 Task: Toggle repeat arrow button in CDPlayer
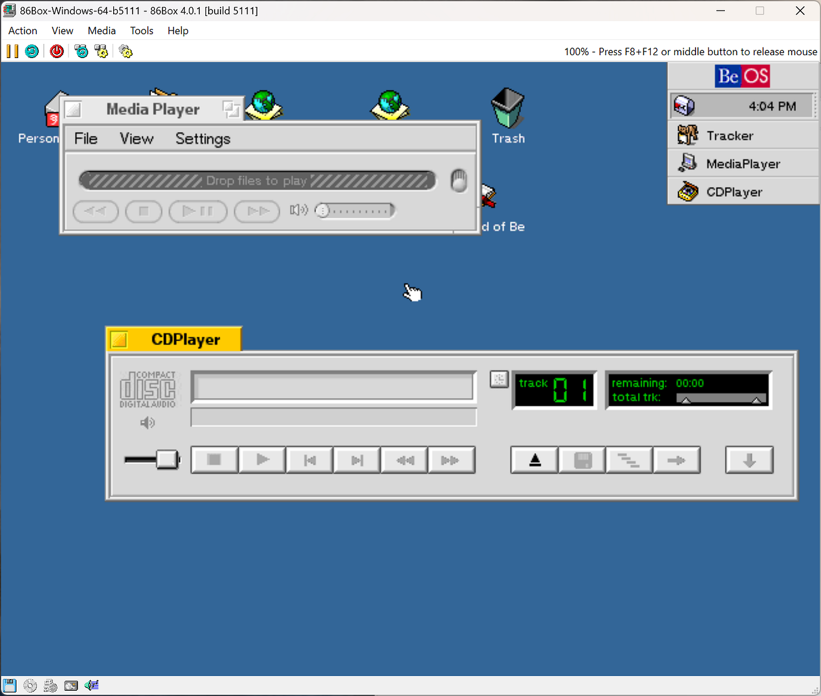pyautogui.click(x=677, y=460)
